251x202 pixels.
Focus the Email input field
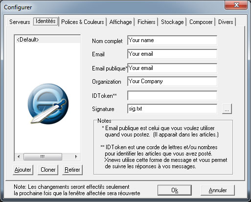pos(172,54)
